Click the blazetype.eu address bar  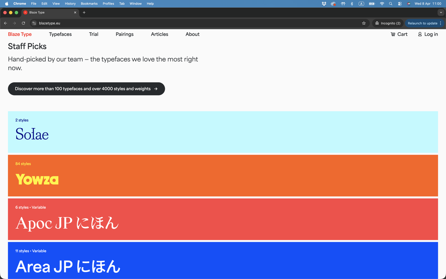point(199,23)
